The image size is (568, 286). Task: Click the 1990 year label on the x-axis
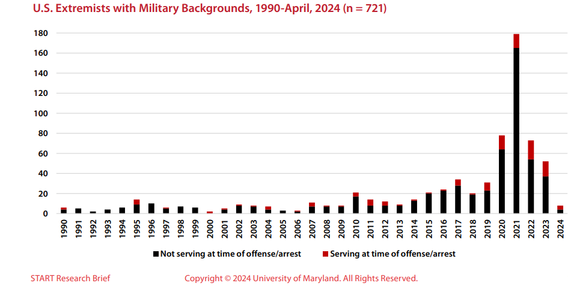click(x=64, y=230)
